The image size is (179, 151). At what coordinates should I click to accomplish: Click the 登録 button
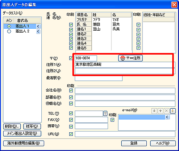(134, 143)
